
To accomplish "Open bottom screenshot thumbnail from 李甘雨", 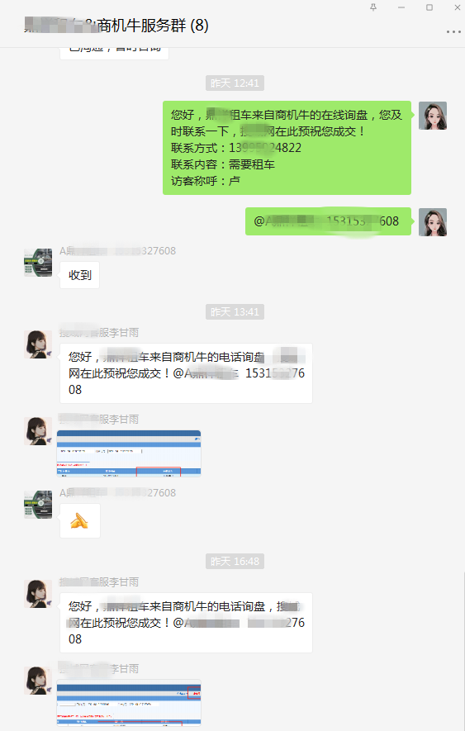I will [129, 703].
